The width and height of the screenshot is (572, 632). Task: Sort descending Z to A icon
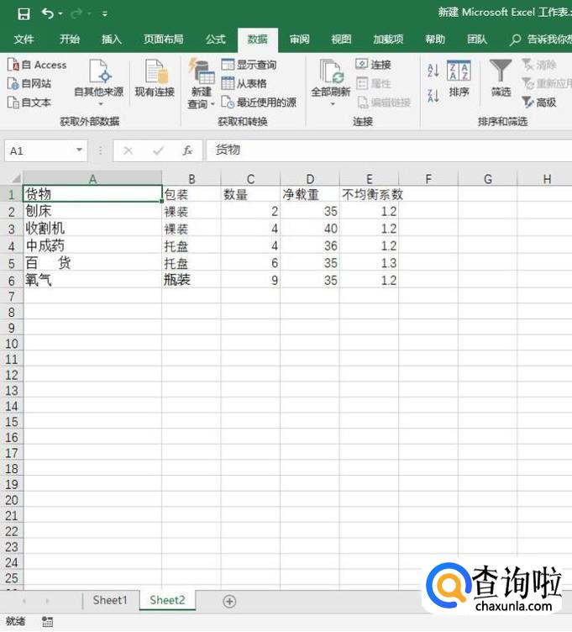[433, 96]
